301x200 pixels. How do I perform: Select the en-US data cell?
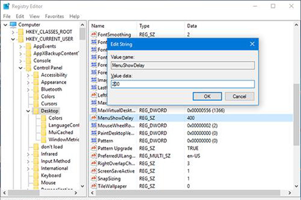tap(194, 156)
